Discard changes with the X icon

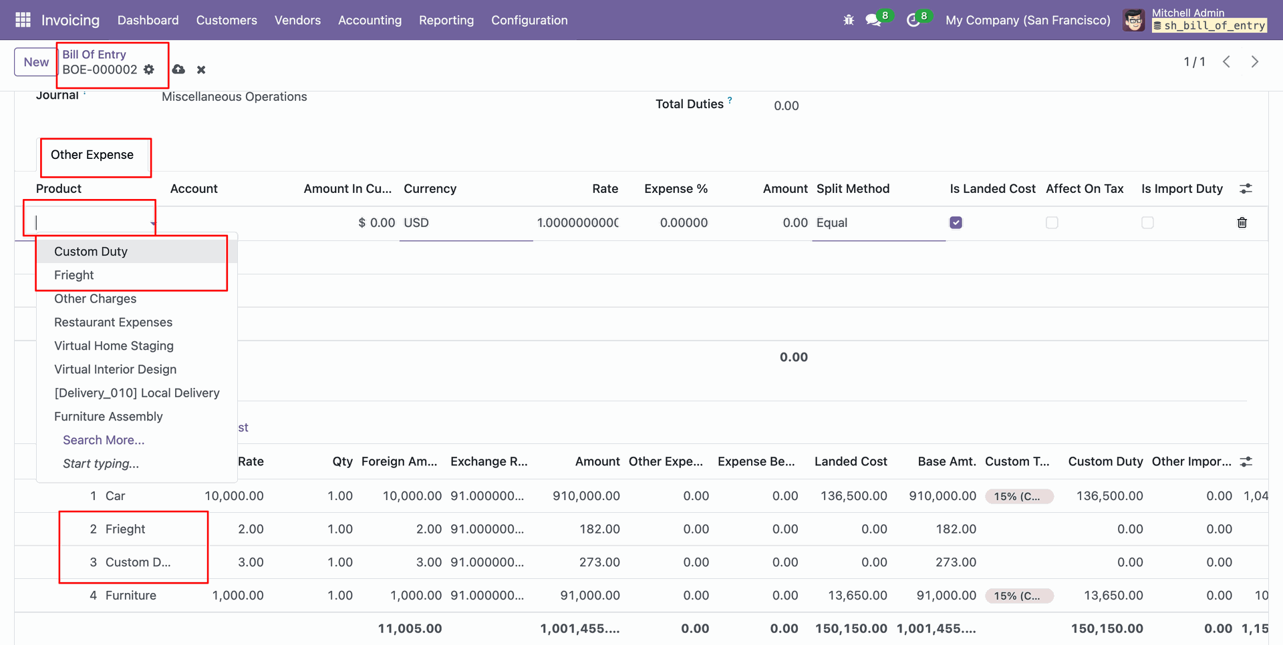201,69
